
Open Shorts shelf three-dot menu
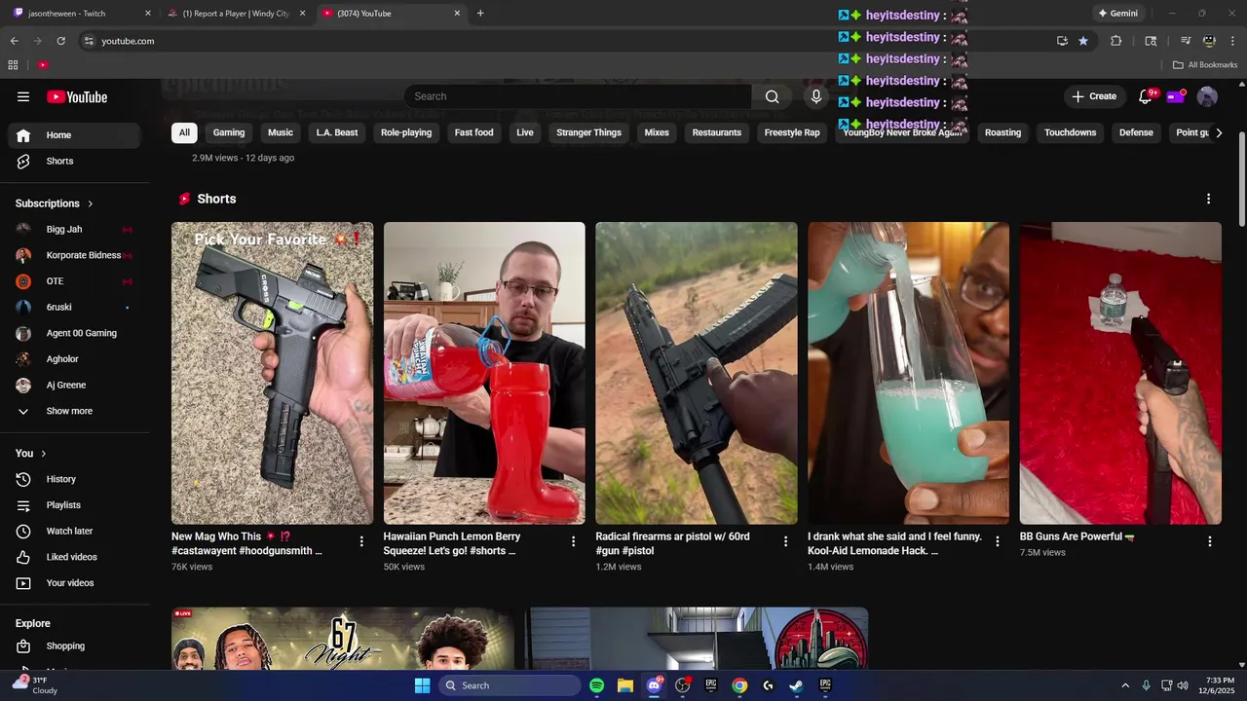[x=1208, y=199]
